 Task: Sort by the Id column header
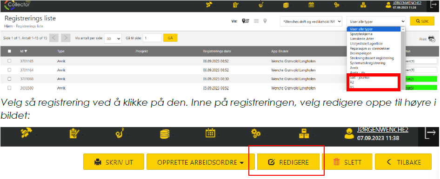click(x=24, y=51)
